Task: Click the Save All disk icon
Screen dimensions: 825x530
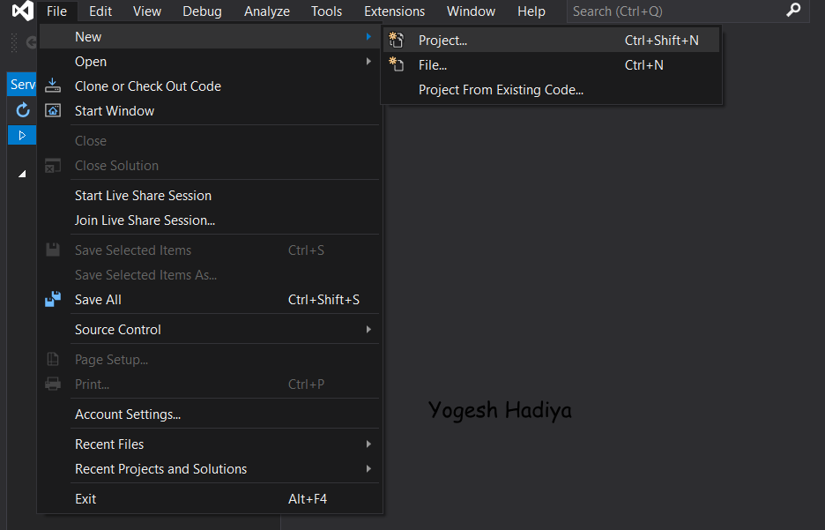Action: point(53,300)
